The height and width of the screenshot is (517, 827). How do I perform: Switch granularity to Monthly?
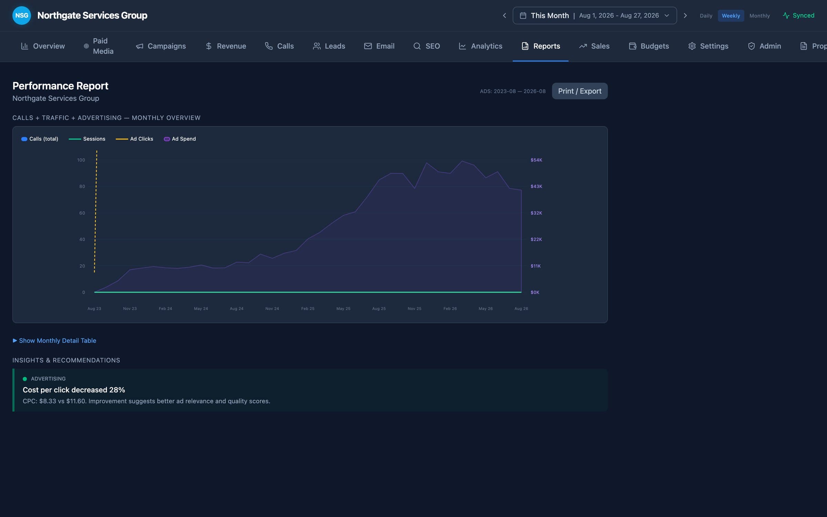[759, 16]
